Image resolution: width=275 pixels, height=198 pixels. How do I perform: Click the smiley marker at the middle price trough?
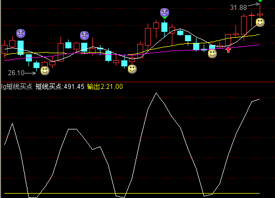[x=132, y=69]
